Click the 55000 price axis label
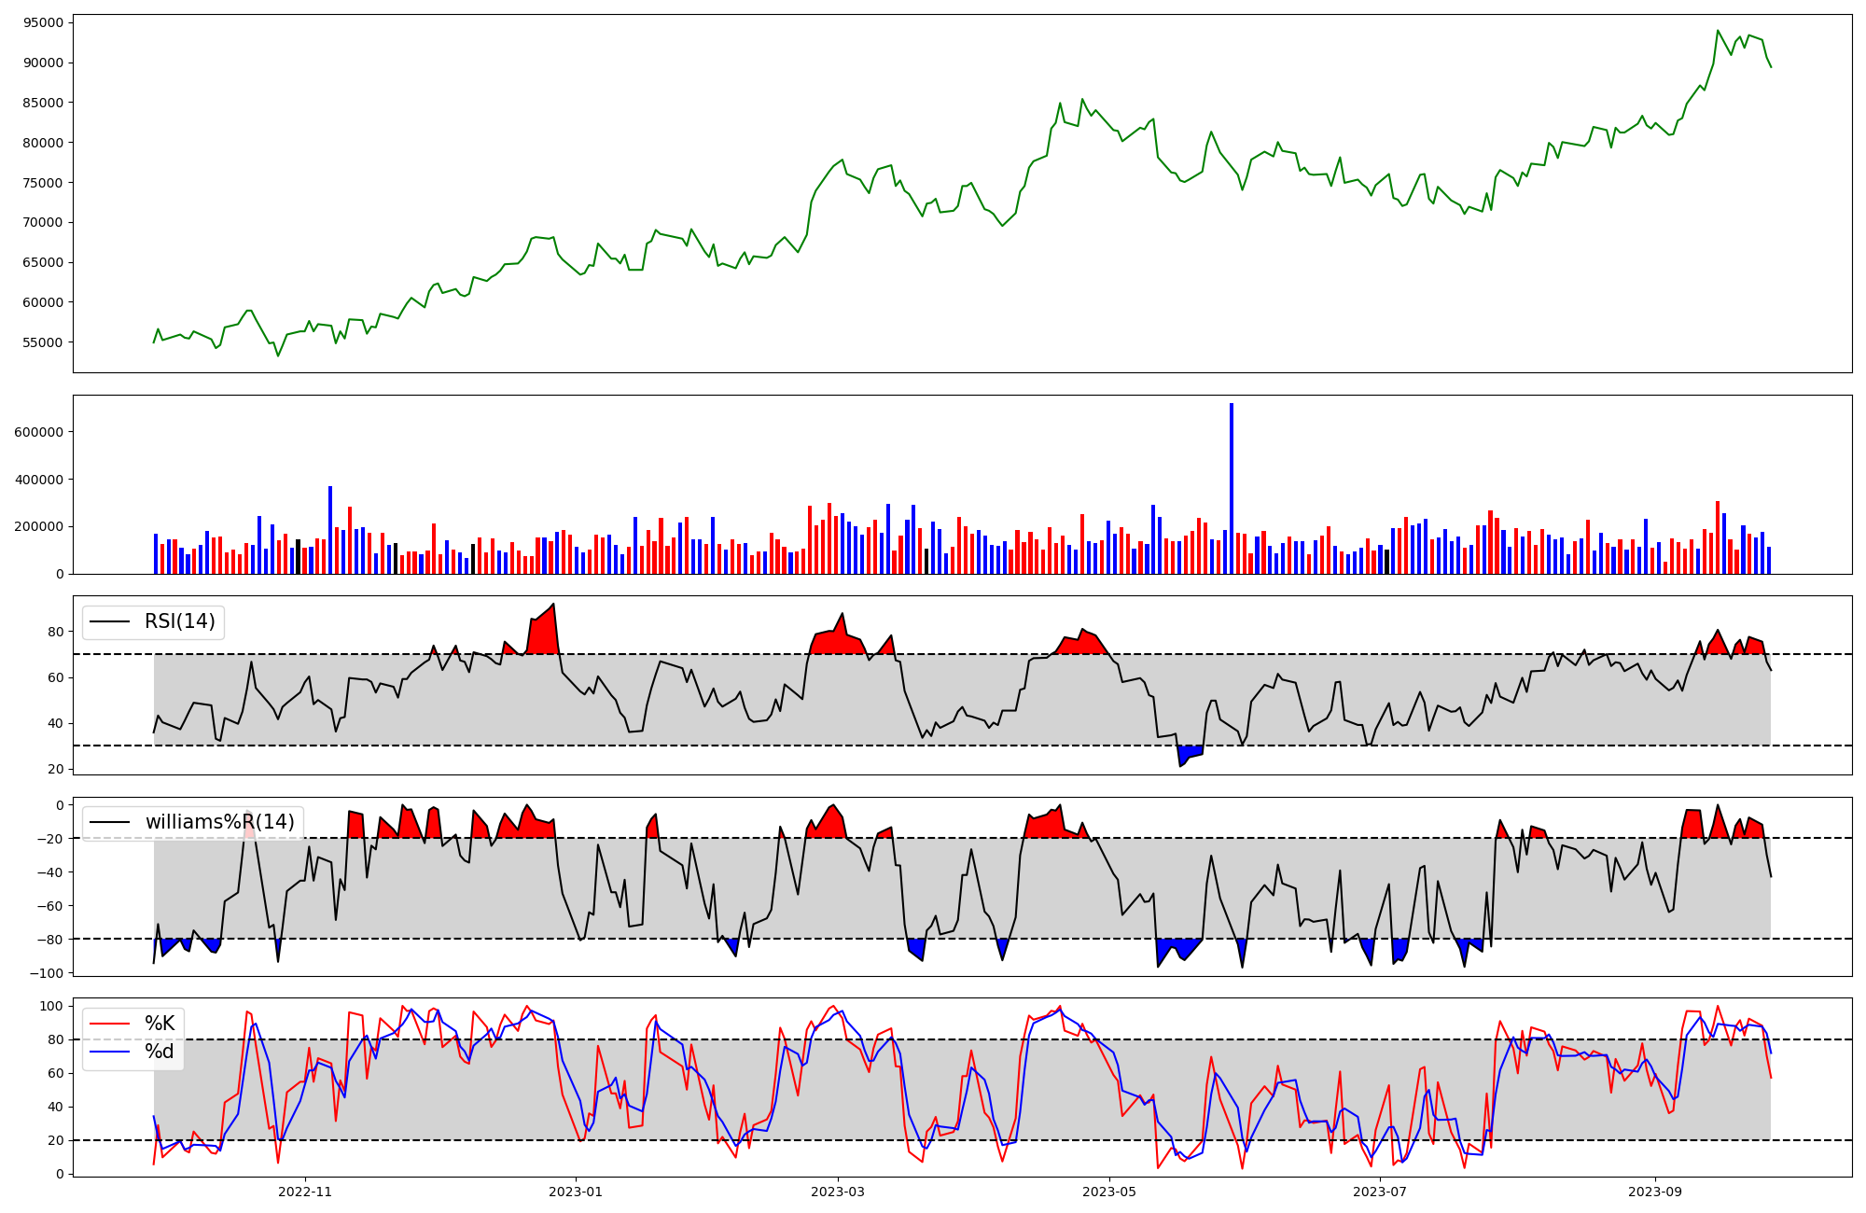 click(x=41, y=342)
